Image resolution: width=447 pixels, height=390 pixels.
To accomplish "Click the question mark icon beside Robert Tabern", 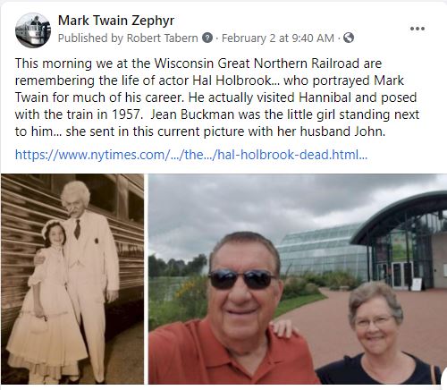I will [x=207, y=38].
